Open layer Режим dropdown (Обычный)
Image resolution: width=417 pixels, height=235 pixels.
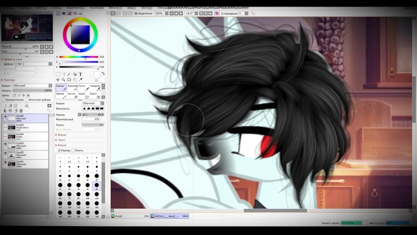coord(32,86)
